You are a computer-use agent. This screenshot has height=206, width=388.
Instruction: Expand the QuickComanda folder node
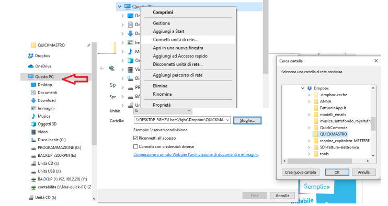coord(309,128)
